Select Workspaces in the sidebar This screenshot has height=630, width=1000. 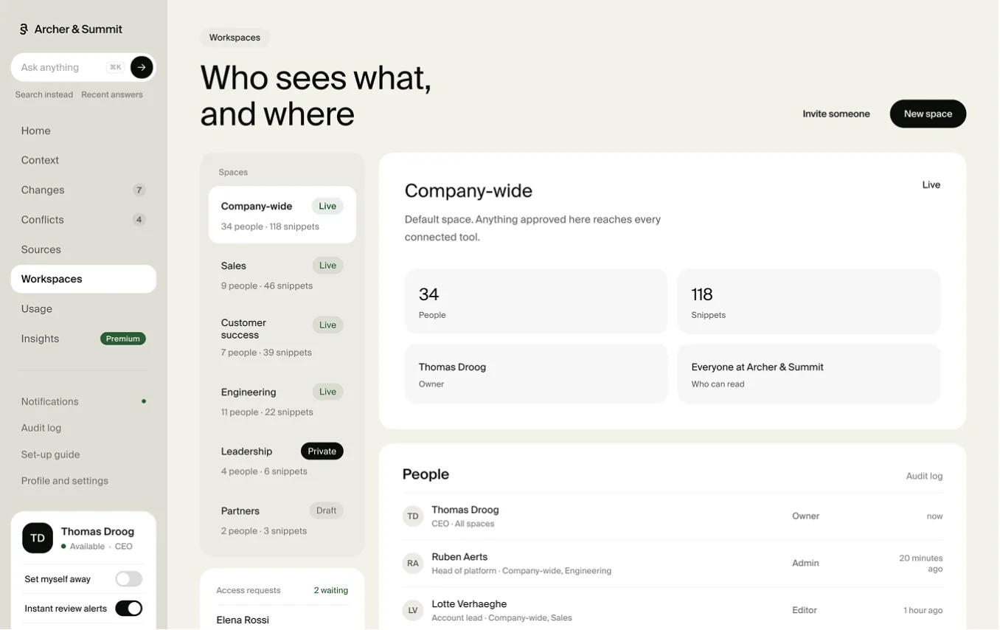pos(83,279)
